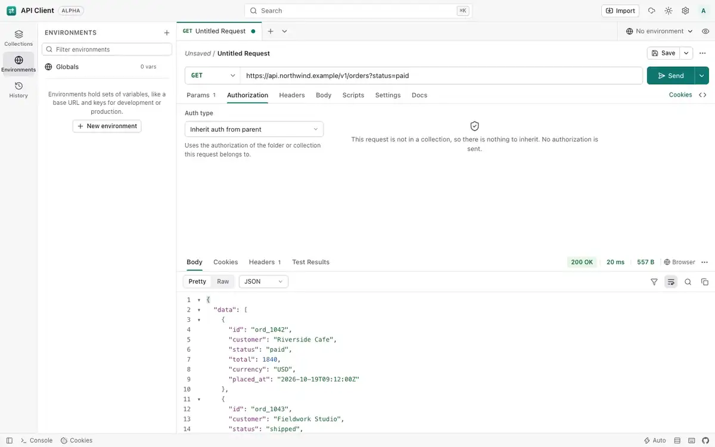Focus the request URL field

coord(442,76)
